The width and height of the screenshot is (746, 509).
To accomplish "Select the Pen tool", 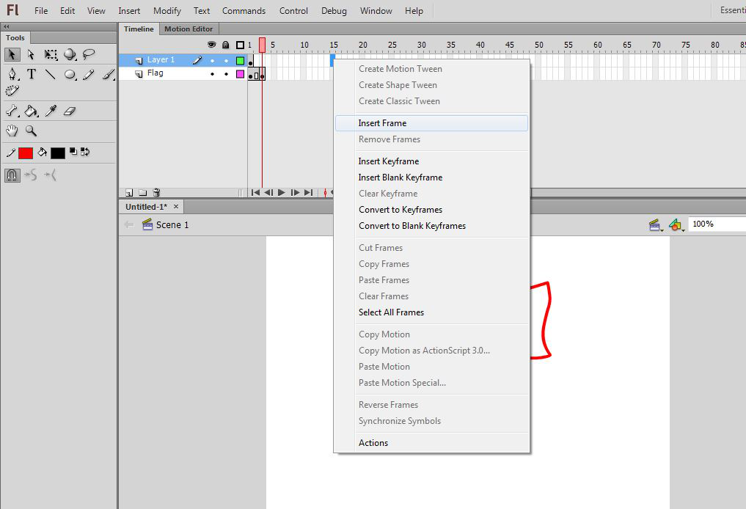I will [x=12, y=74].
